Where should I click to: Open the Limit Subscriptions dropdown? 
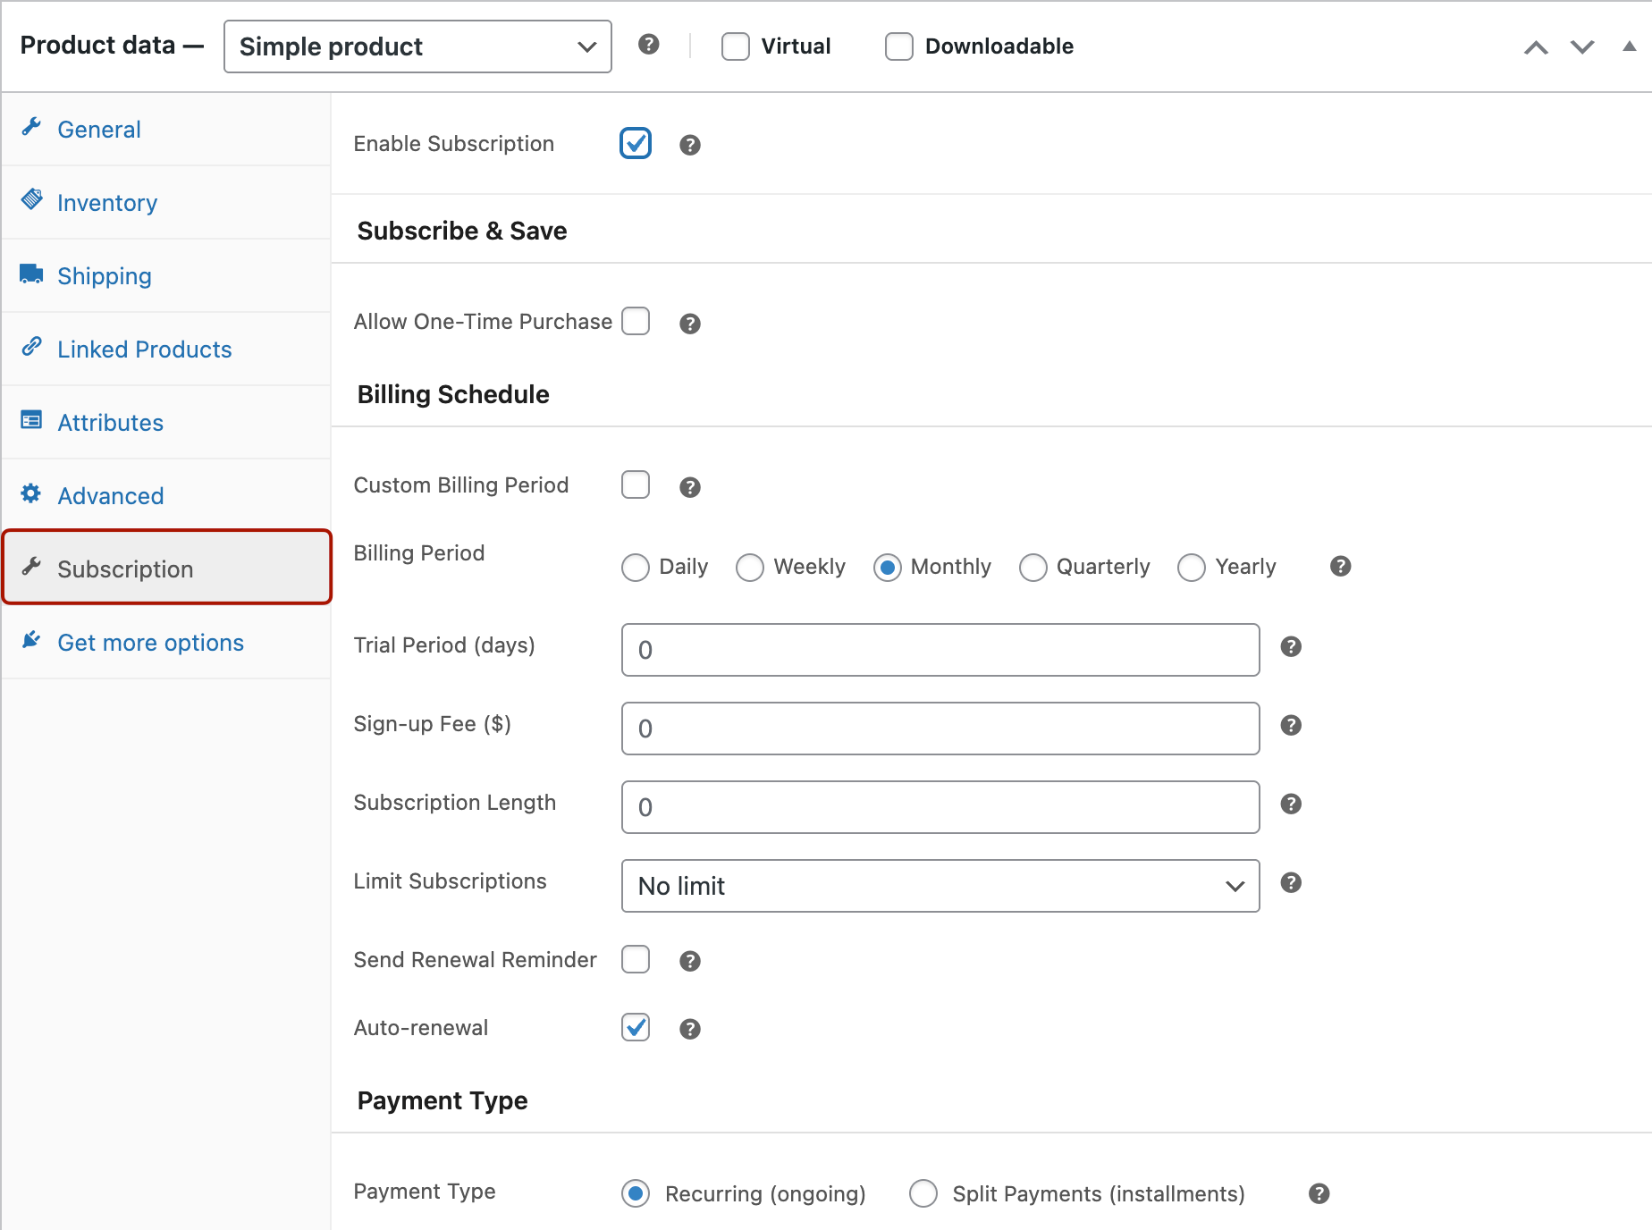click(940, 886)
